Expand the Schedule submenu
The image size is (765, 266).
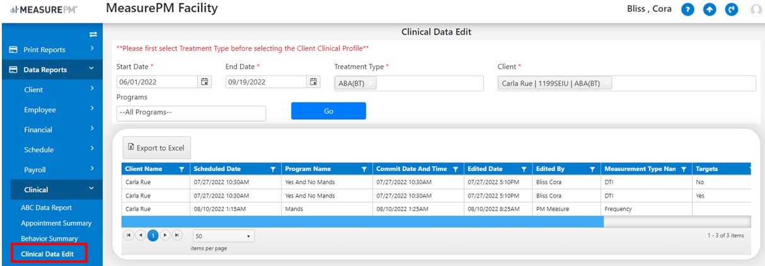(x=57, y=150)
